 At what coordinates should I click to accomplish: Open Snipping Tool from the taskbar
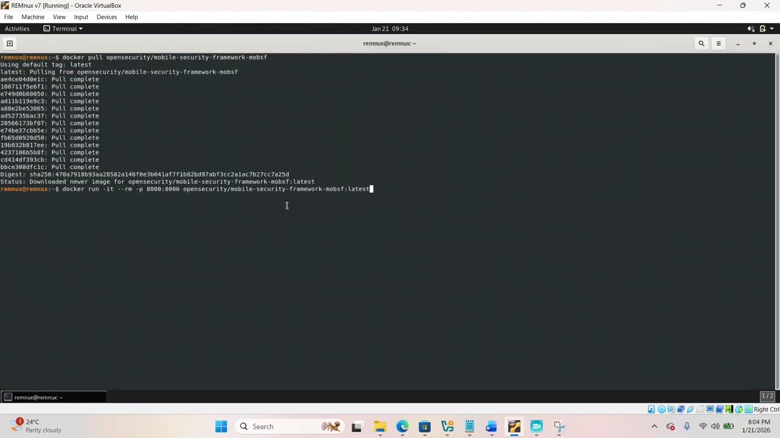(x=559, y=426)
